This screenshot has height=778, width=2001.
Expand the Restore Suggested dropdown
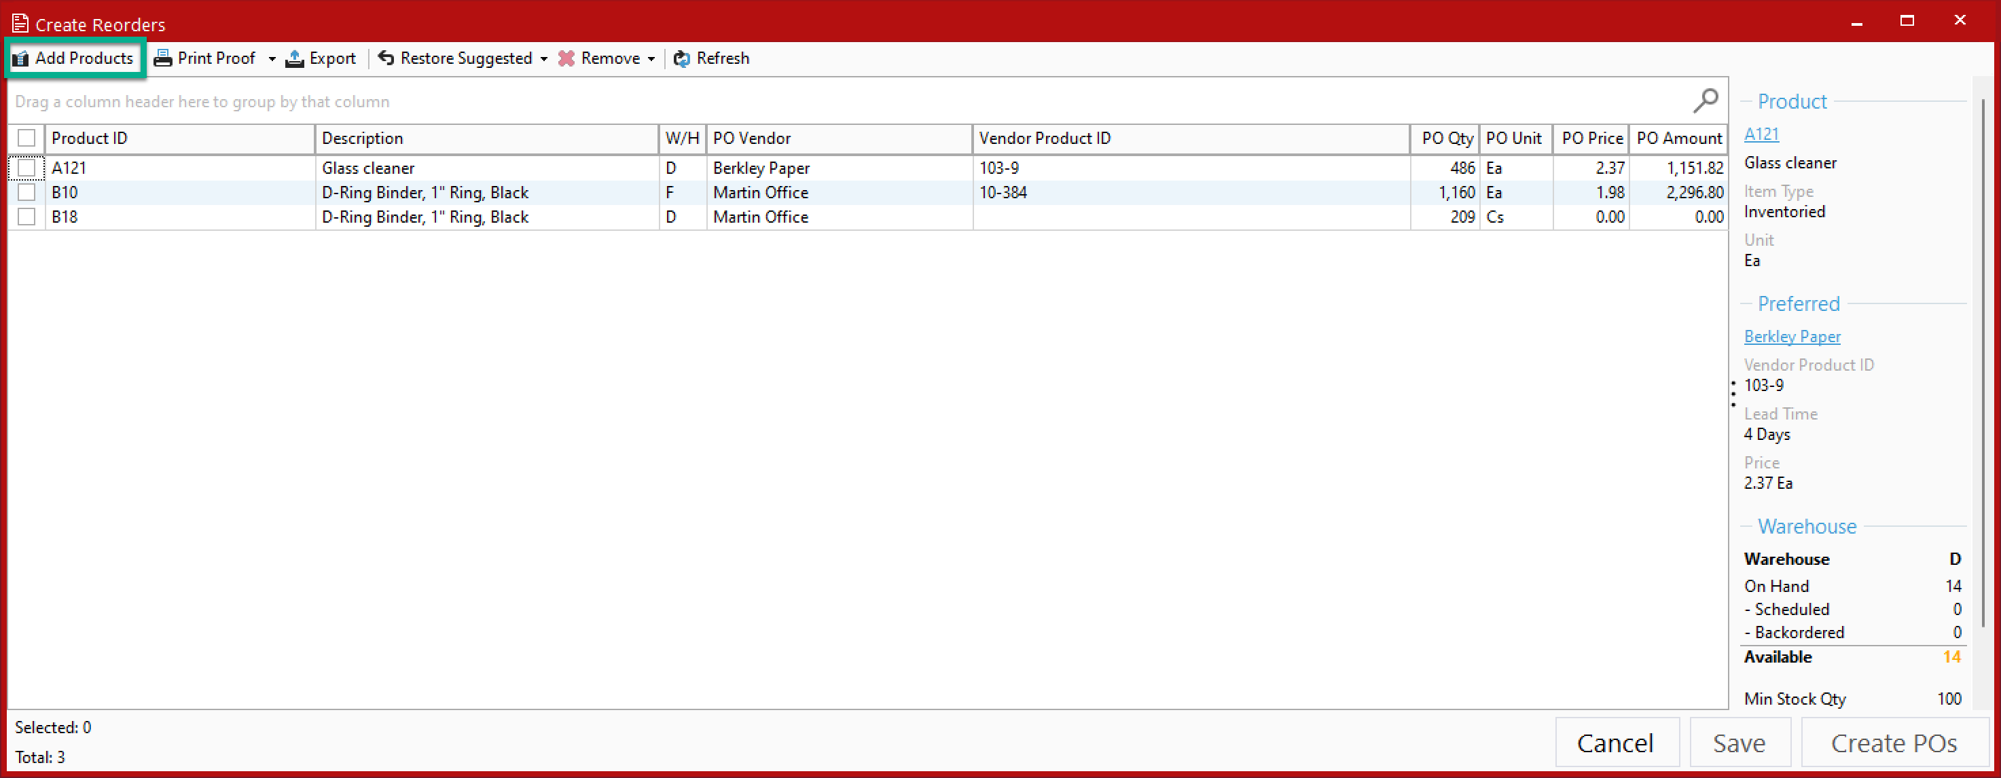point(545,59)
